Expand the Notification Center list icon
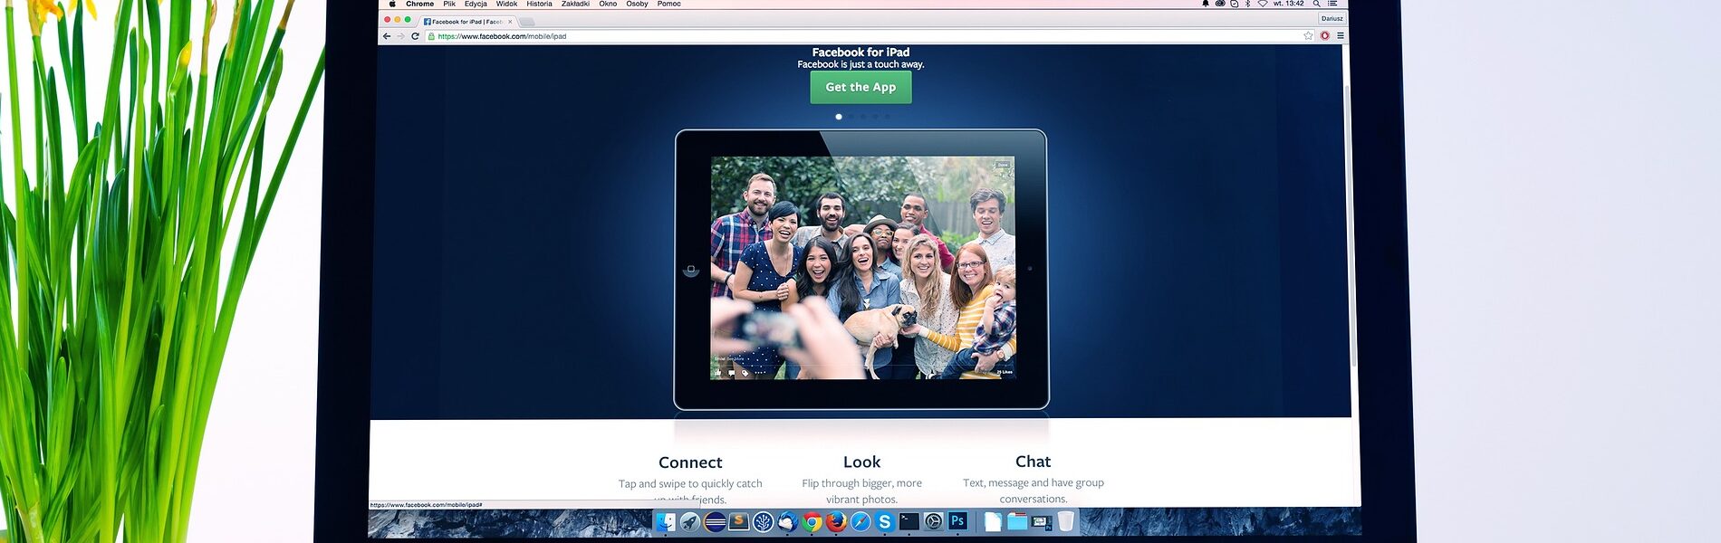 coord(1332,4)
